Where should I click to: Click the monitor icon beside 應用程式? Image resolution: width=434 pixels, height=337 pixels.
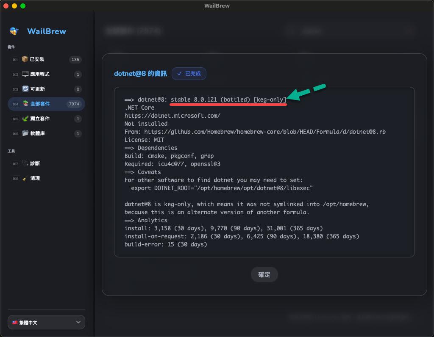coord(25,74)
